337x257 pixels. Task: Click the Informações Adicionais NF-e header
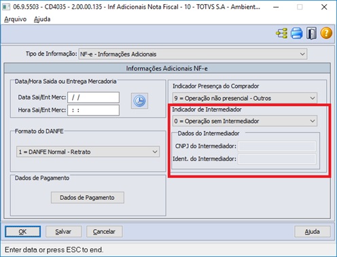point(167,68)
